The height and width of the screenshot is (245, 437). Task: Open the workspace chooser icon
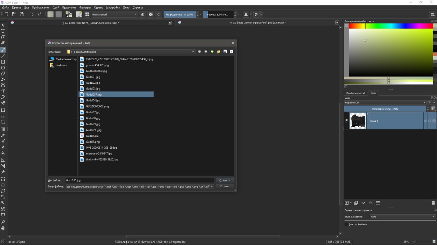click(x=432, y=14)
